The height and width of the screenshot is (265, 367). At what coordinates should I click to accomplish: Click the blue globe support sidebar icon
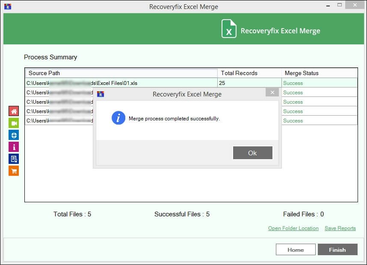point(14,135)
